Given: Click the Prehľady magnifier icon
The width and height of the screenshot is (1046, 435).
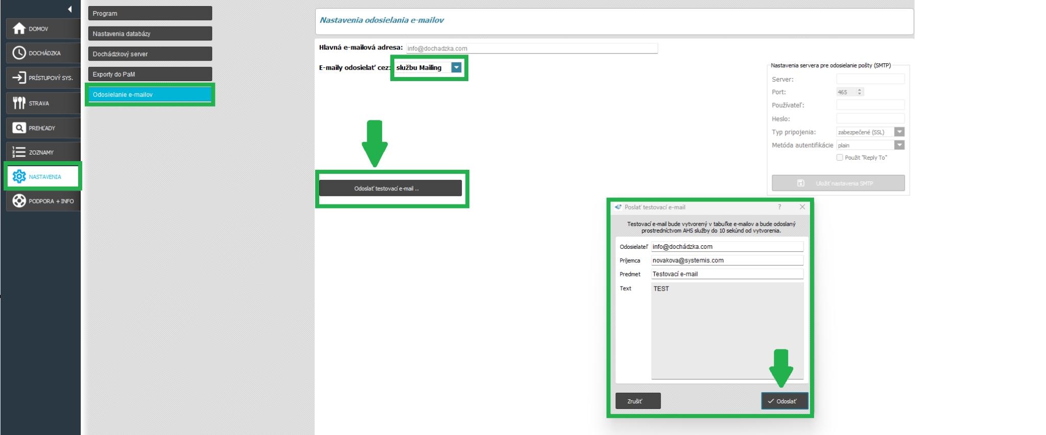Looking at the screenshot, I should pos(19,128).
